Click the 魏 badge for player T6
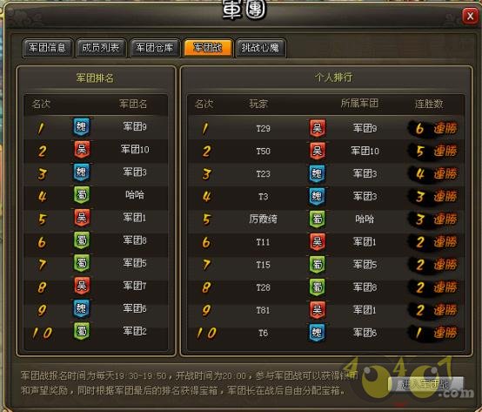482x412 pixels. click(x=318, y=333)
